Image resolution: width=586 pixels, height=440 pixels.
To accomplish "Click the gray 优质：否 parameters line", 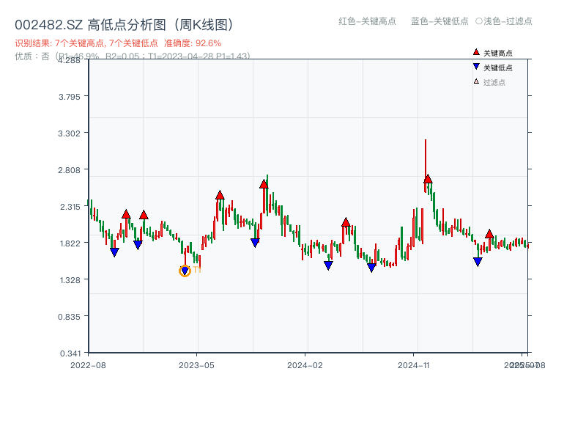I will (133, 56).
